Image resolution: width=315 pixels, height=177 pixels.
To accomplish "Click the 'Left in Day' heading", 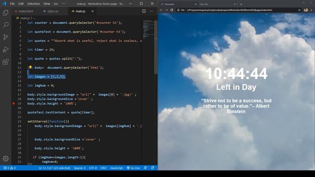I will 236,88.
